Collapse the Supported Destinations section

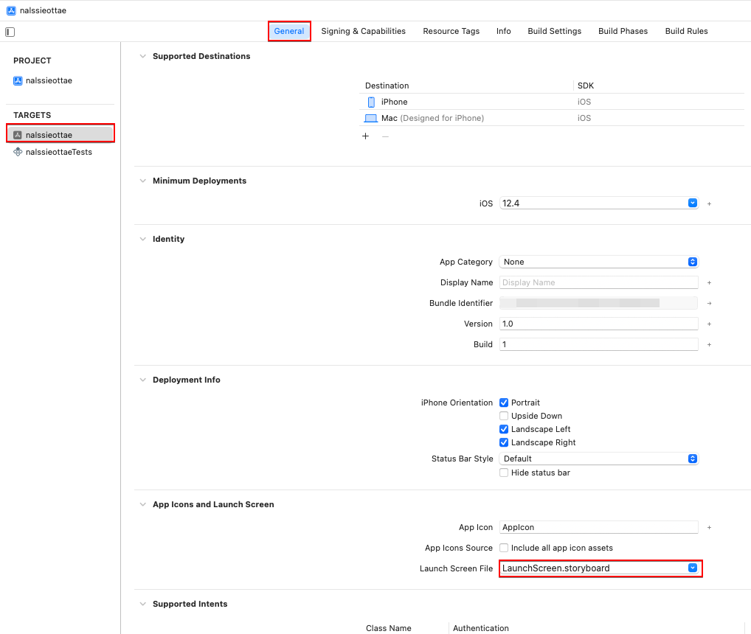point(142,57)
